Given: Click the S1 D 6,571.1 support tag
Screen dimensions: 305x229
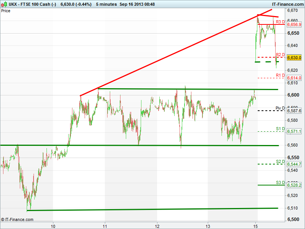Looking at the screenshot, I should (294, 131).
